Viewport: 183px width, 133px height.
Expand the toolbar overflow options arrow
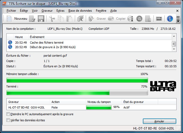[177, 19]
